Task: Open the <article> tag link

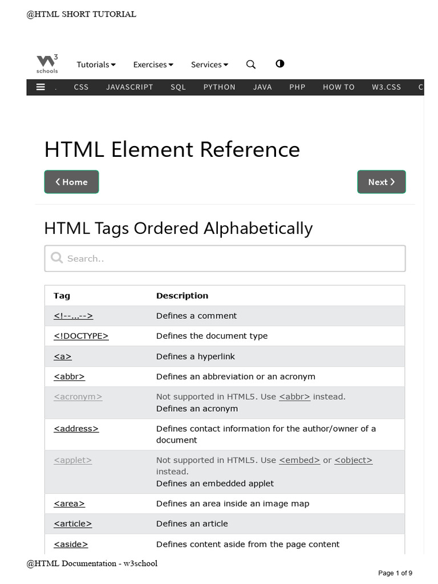Action: tap(72, 524)
